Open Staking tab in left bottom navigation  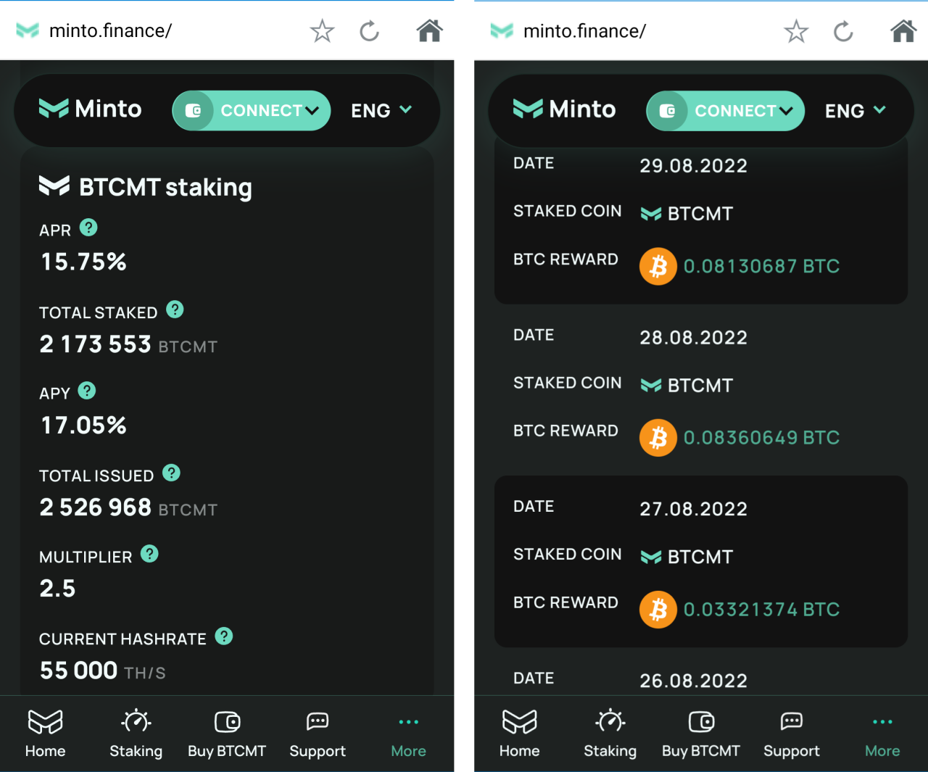tap(136, 733)
